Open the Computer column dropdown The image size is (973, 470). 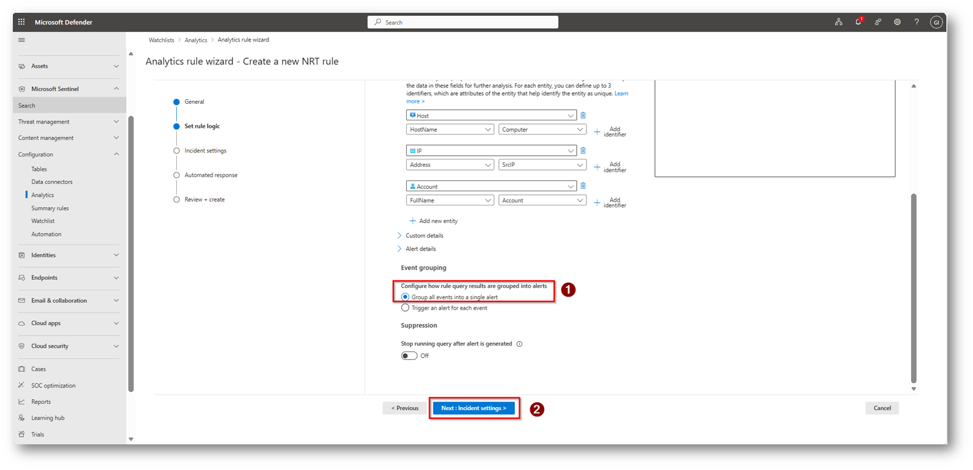542,130
